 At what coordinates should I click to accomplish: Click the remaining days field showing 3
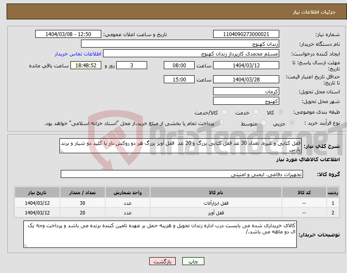pos(132,65)
